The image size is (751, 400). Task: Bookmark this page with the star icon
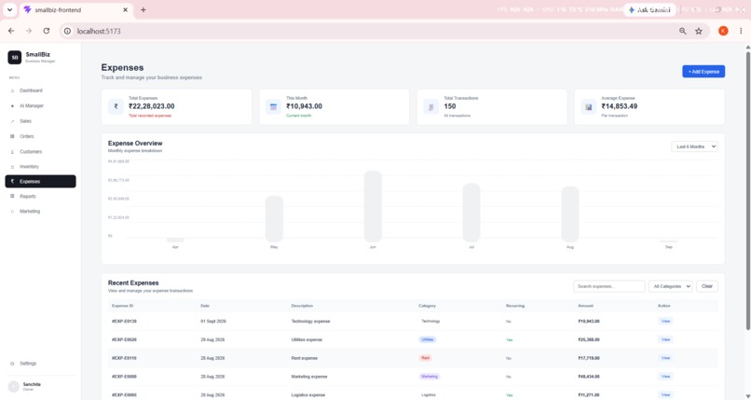pos(699,31)
